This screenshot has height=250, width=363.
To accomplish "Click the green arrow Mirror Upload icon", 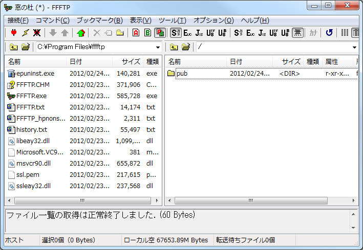I will pyautogui.click(x=81, y=33).
